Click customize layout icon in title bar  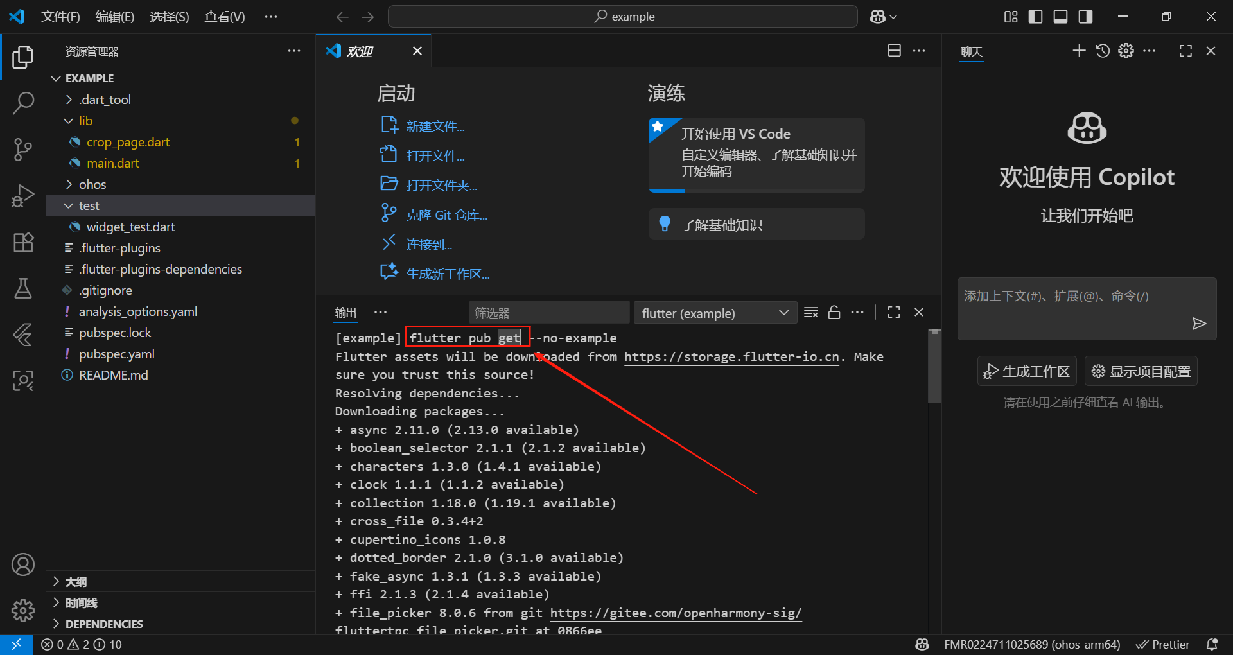point(1011,17)
